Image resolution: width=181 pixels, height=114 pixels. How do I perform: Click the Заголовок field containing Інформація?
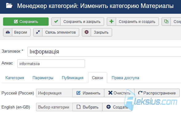point(104,52)
